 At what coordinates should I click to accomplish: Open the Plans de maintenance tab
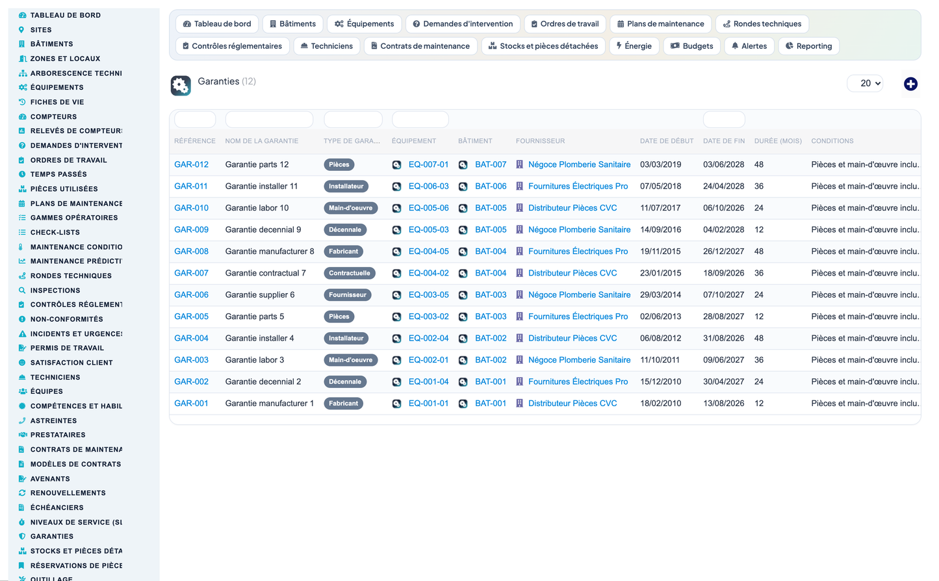click(660, 24)
